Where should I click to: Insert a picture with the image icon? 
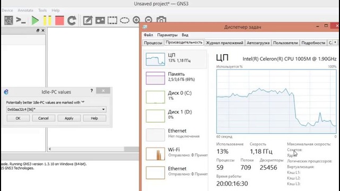click(x=100, y=21)
